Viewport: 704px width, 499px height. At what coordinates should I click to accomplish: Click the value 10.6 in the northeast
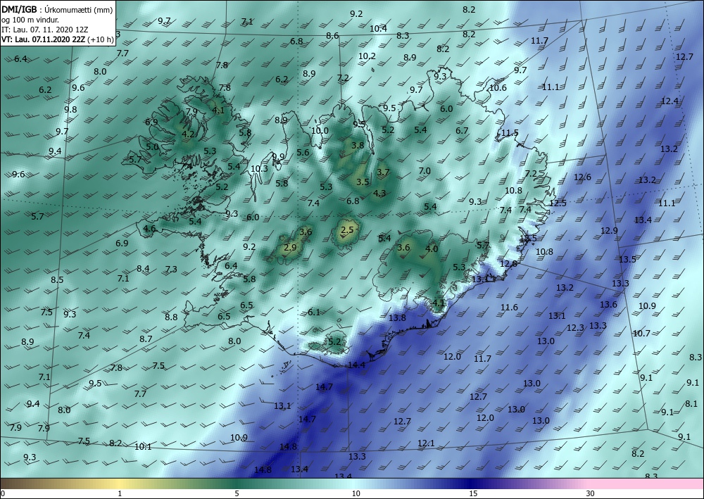tap(498, 87)
